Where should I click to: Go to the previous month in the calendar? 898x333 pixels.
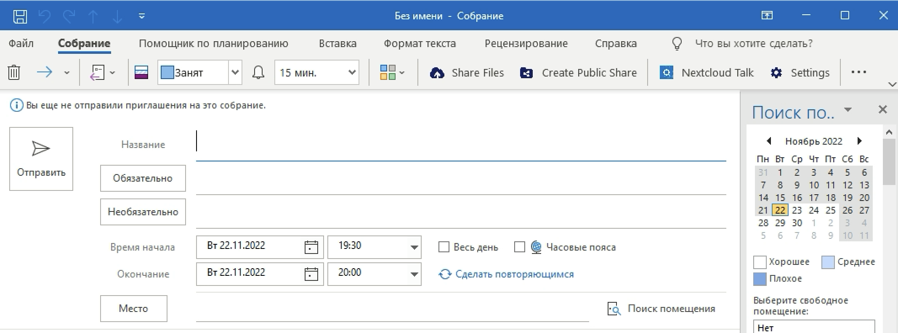pos(769,141)
